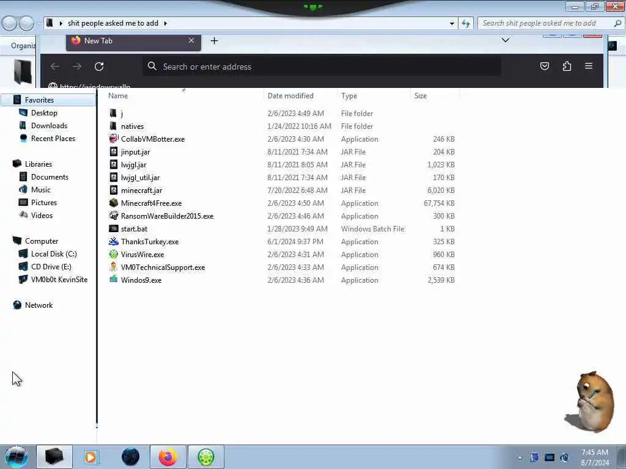
Task: Open Firefox from the taskbar
Action: (168, 457)
